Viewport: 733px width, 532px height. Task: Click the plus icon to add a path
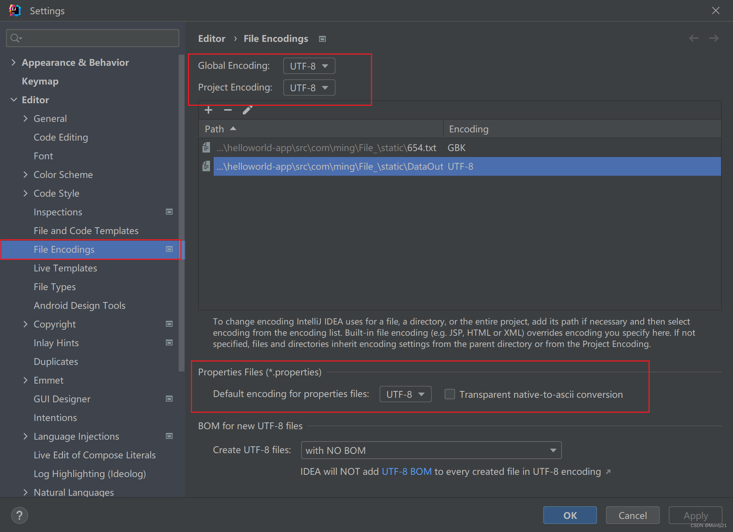[x=208, y=110]
